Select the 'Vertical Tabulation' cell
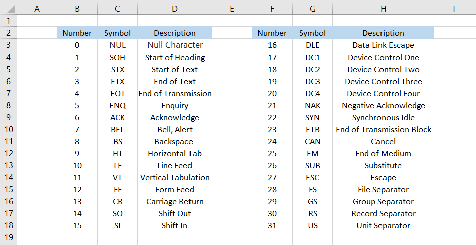This screenshot has width=476, height=245. (x=174, y=177)
